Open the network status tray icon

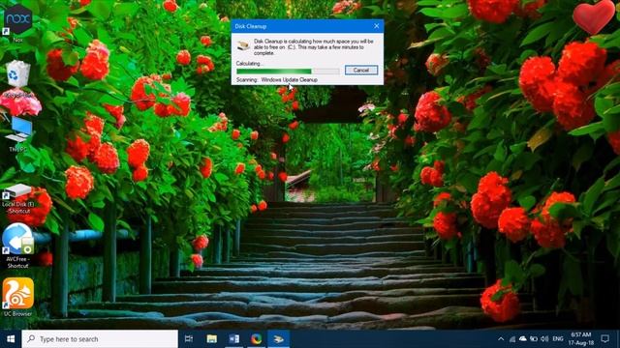[x=512, y=339]
